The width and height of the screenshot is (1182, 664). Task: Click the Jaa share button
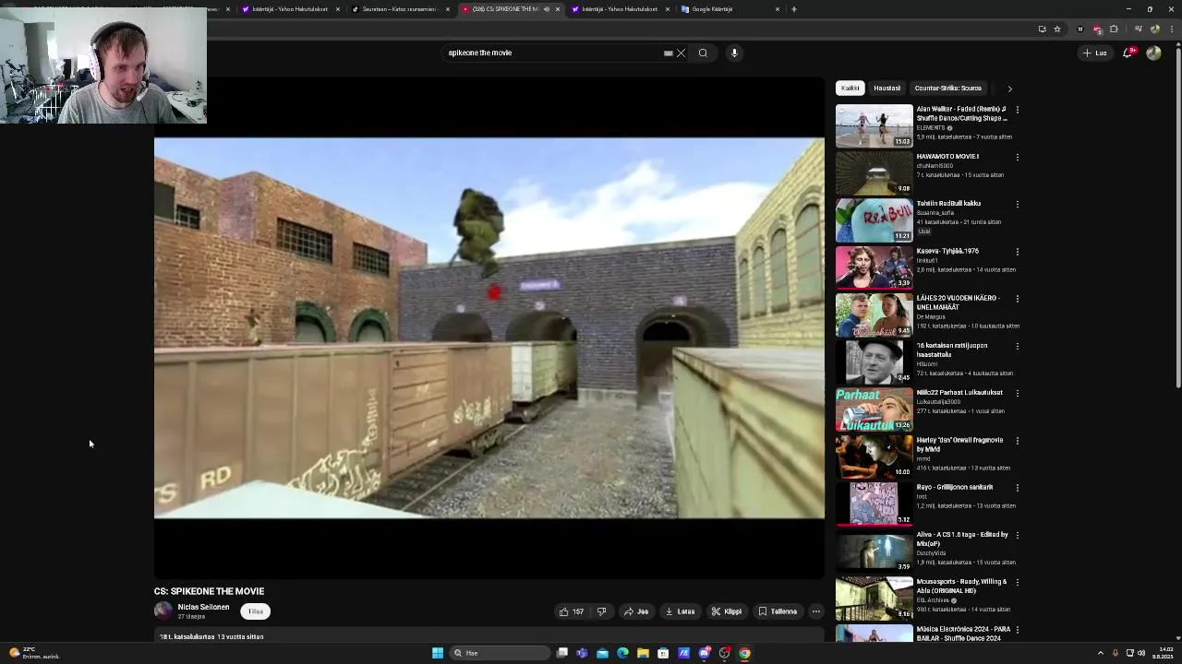635,611
